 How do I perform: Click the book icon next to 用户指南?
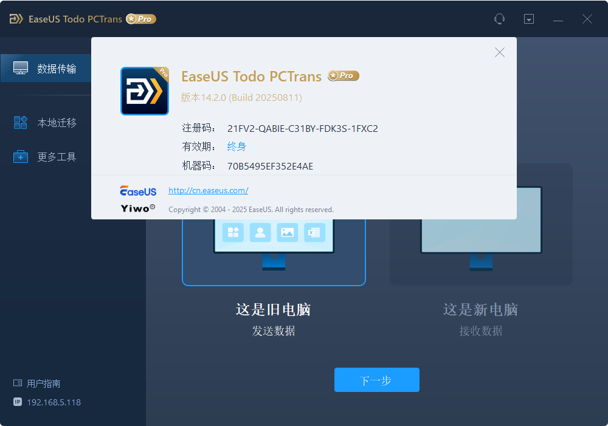[18, 383]
